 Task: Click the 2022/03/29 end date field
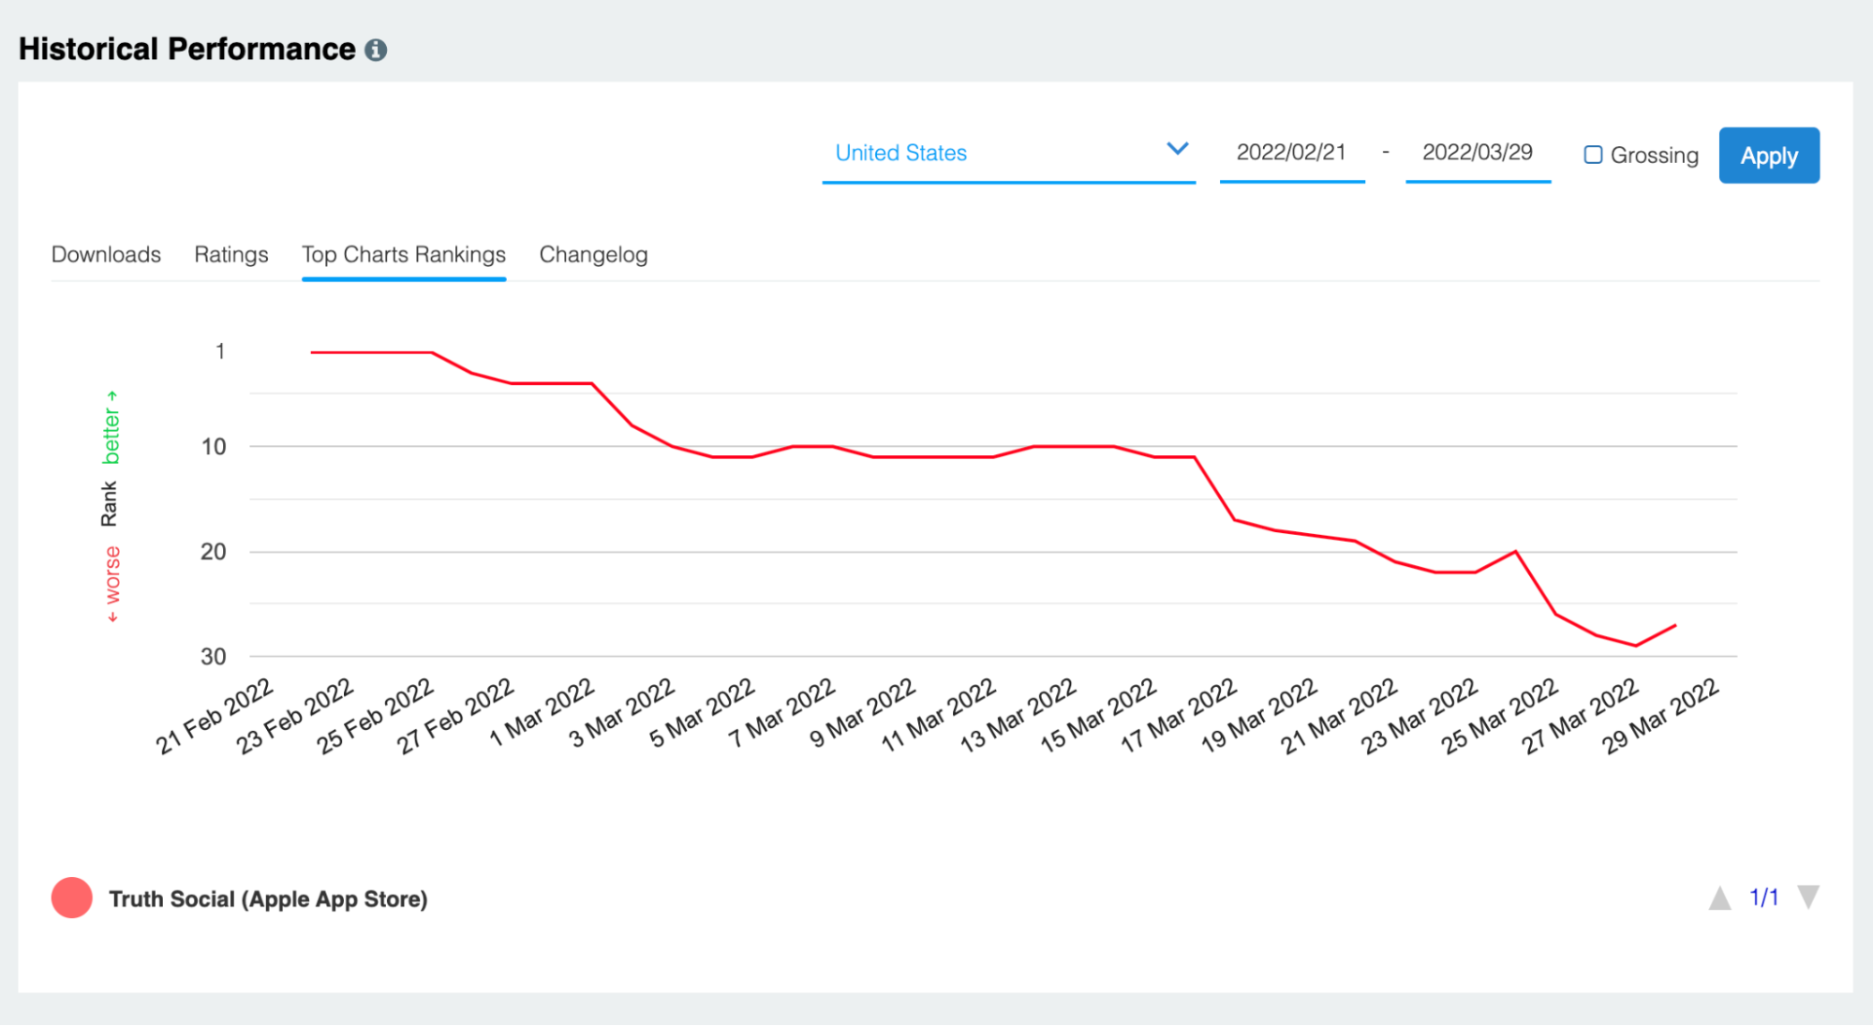[1477, 153]
